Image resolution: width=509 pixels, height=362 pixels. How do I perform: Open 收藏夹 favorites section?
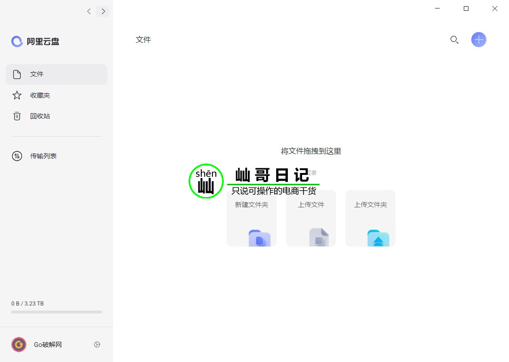point(57,95)
